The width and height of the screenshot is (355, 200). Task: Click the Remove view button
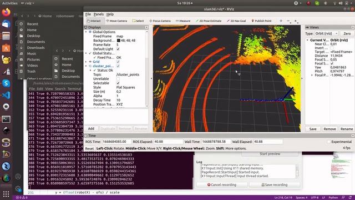(329, 129)
